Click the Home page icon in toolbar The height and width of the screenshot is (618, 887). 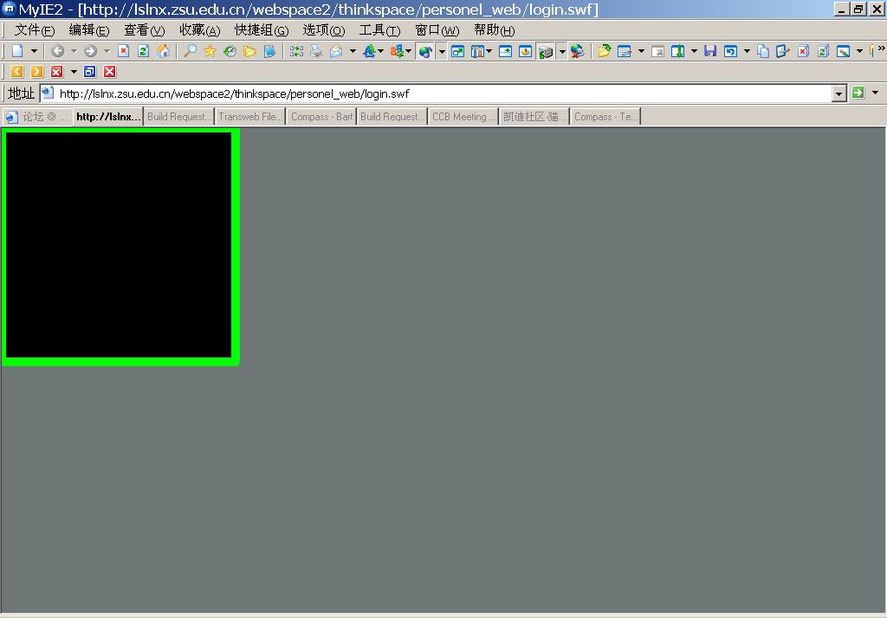click(163, 51)
